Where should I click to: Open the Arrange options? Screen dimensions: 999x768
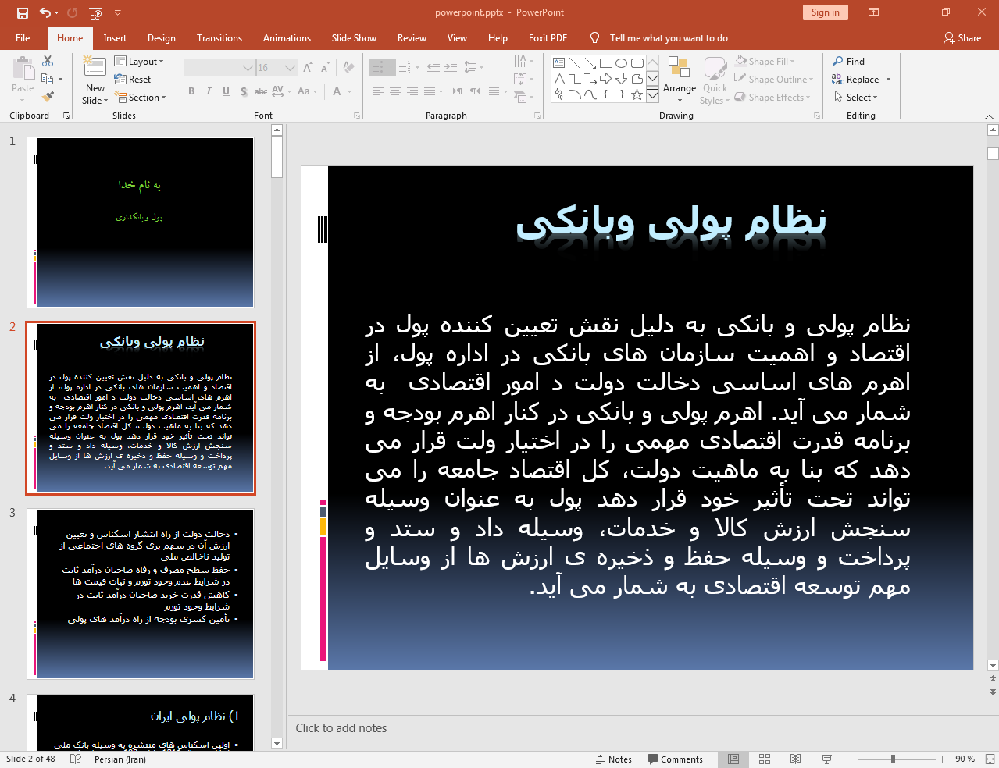679,80
